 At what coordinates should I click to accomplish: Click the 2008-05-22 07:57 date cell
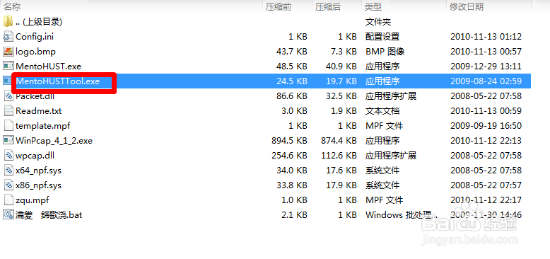486,185
